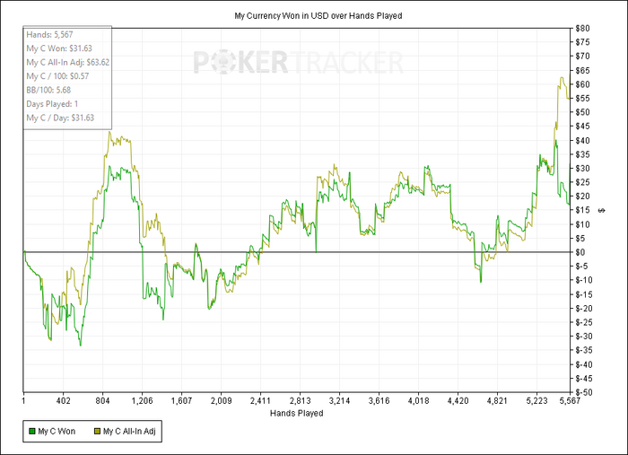
Task: Click the 2,813 x-axis tick label
Action: point(301,400)
